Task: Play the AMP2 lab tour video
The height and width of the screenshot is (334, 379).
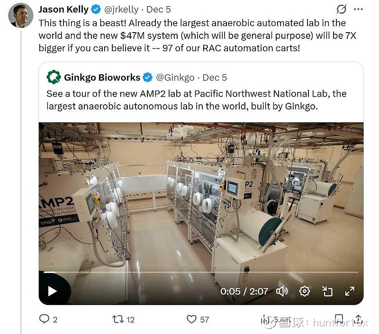Action: pos(53,291)
